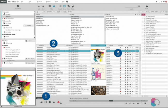168x108 pixels.
Task: Collapse the Discover music online section
Action: [3, 34]
